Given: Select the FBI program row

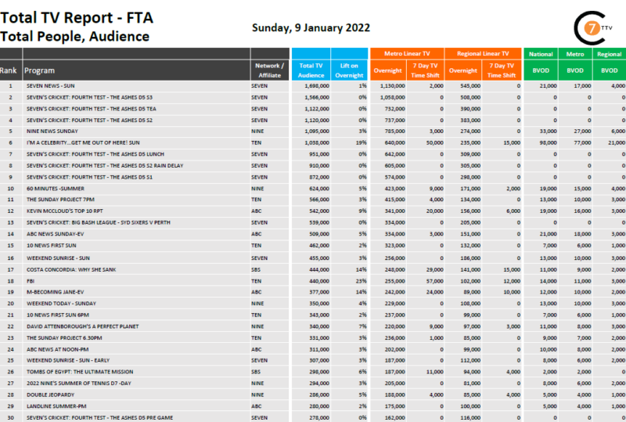Looking at the screenshot, I should pyautogui.click(x=31, y=280).
